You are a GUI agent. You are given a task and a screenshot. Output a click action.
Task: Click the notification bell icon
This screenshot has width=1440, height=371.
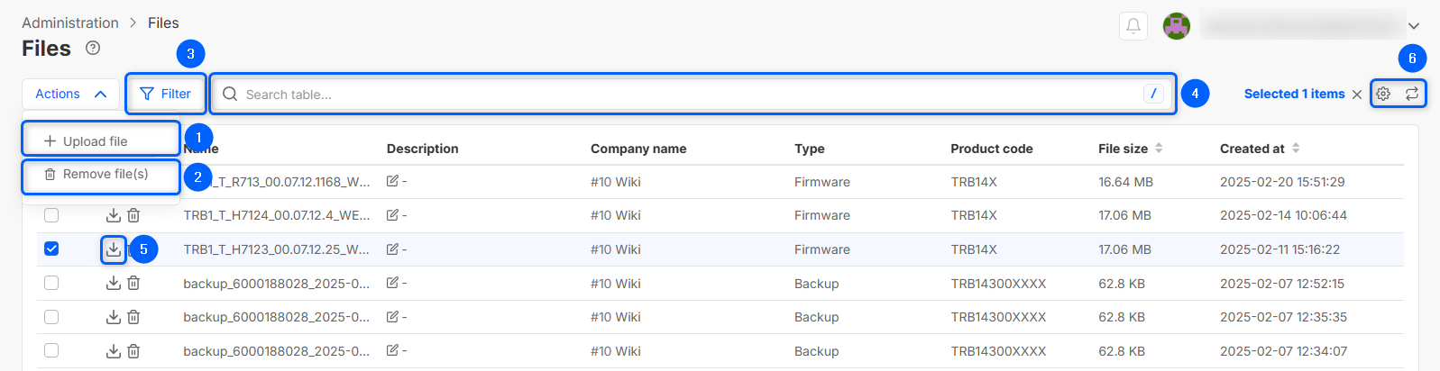click(1133, 26)
